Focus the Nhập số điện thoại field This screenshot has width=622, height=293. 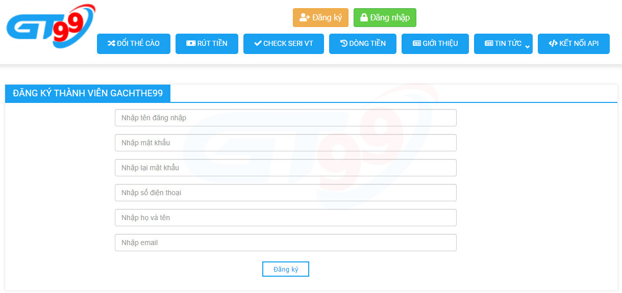286,193
